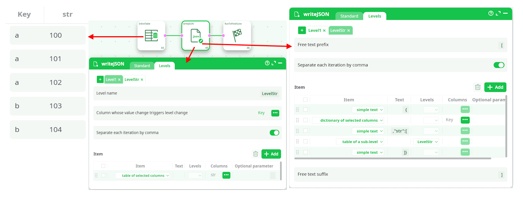Click the horizontal scrollbar under the item table
Viewport: 523px width, 197px height.
tap(392, 159)
